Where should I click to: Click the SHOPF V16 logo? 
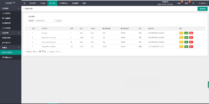pos(10,3)
